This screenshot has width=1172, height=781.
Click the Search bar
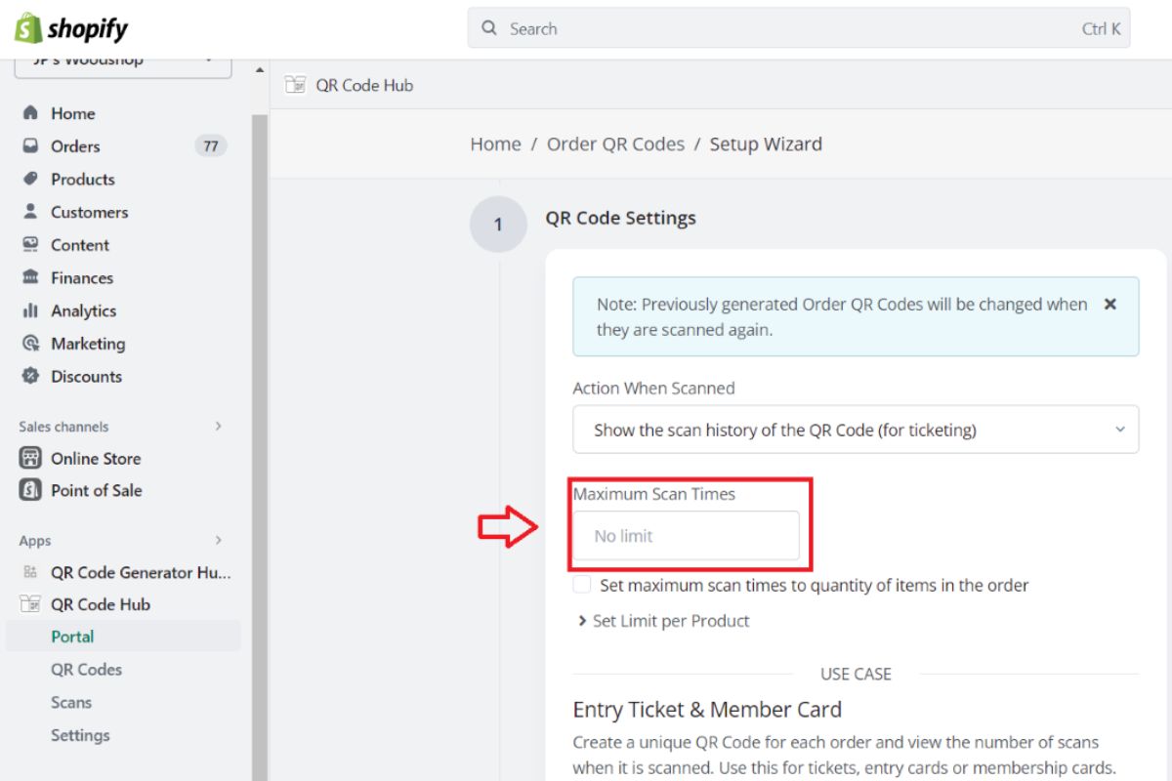[799, 28]
